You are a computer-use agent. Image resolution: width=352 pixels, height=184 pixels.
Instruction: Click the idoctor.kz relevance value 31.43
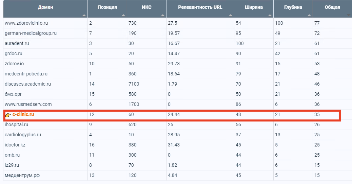tap(174, 145)
